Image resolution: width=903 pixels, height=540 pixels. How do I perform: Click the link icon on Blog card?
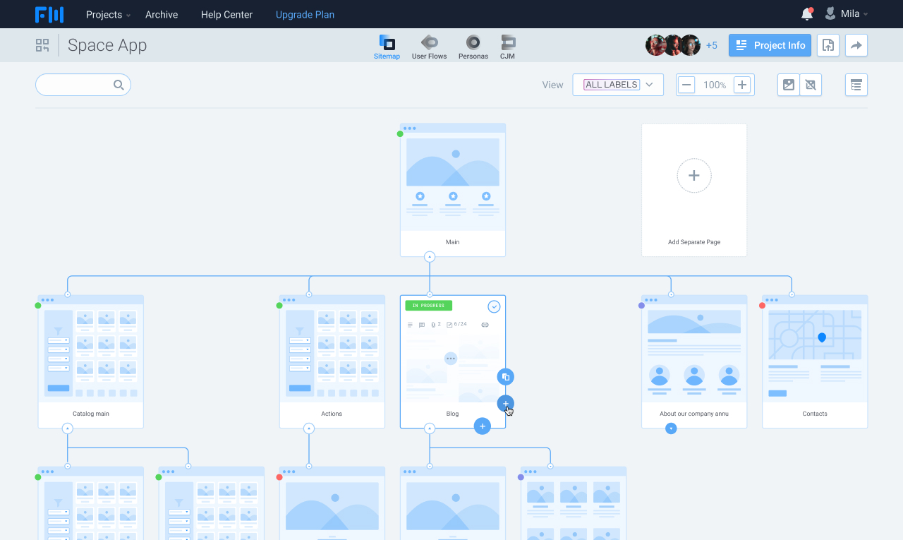point(485,325)
